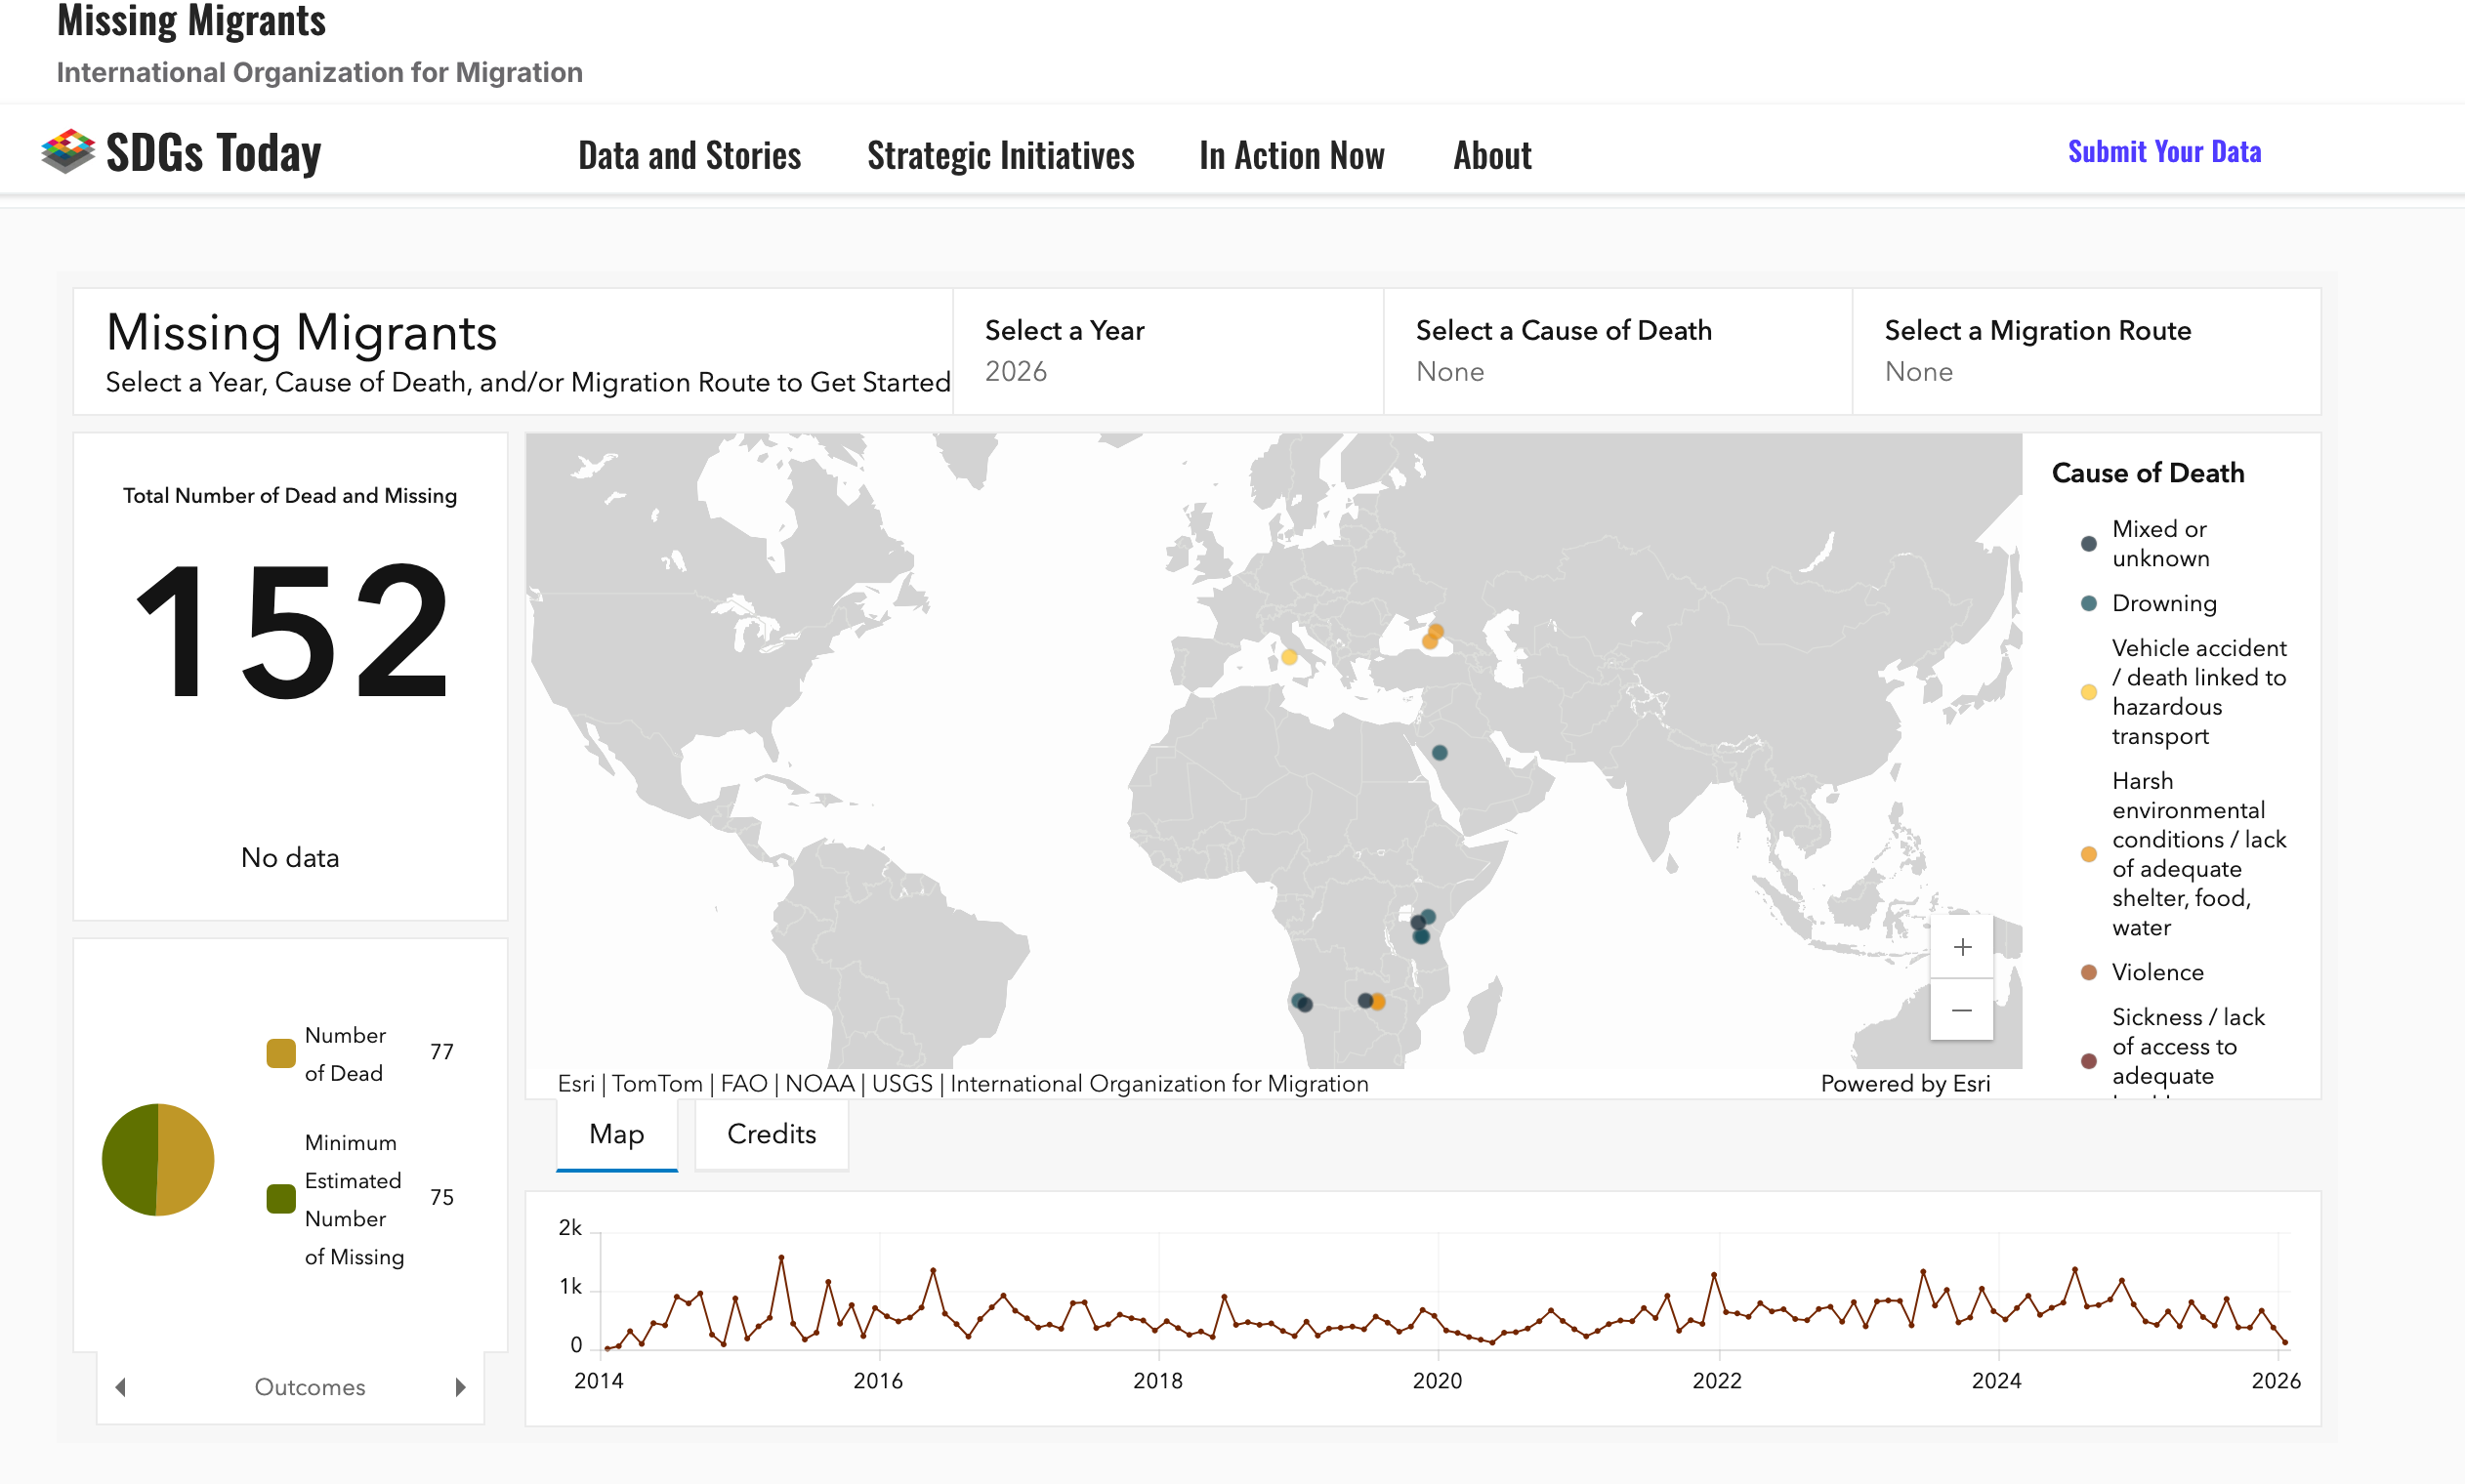
Task: Click the Drowning legend marker
Action: click(x=2088, y=603)
